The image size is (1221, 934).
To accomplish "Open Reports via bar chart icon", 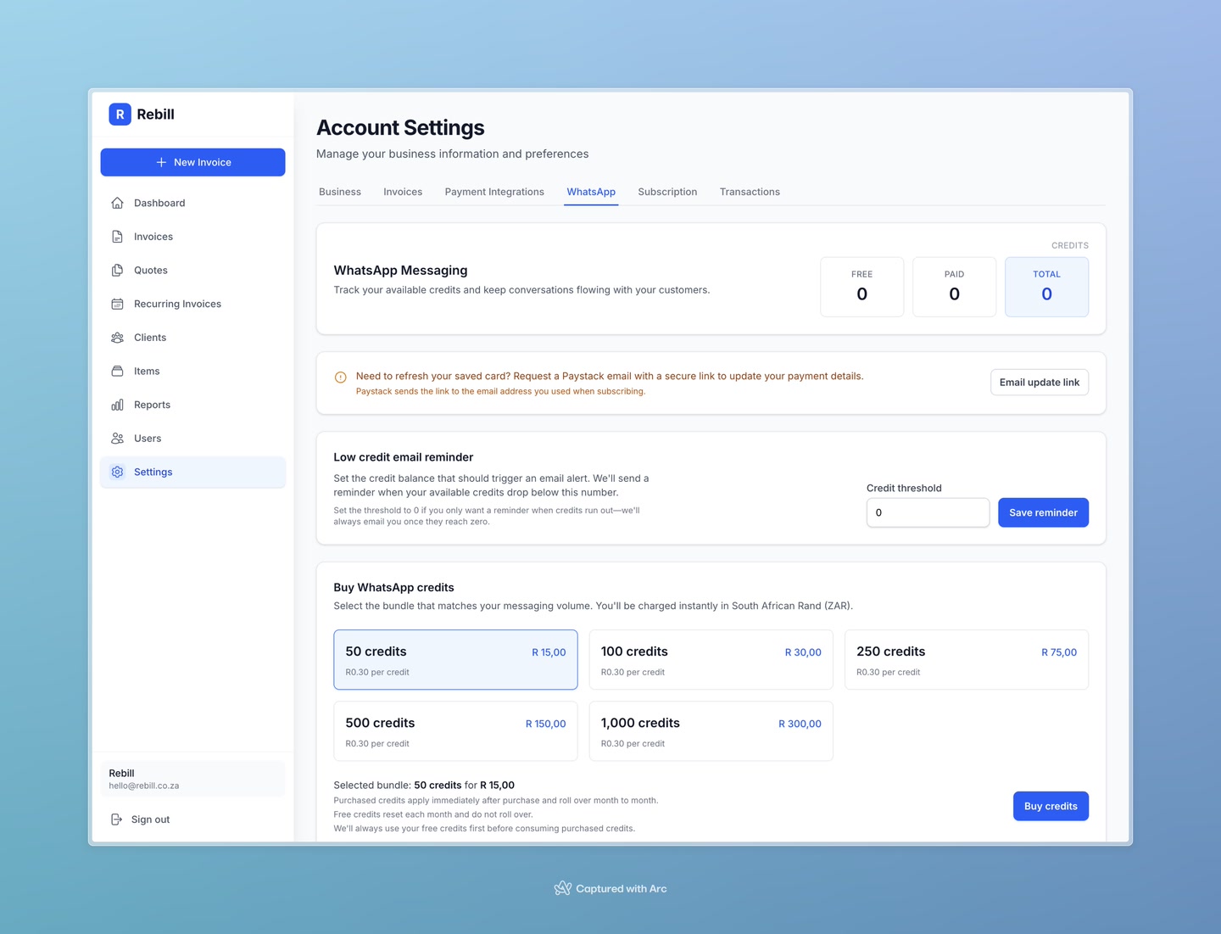I will pyautogui.click(x=118, y=405).
